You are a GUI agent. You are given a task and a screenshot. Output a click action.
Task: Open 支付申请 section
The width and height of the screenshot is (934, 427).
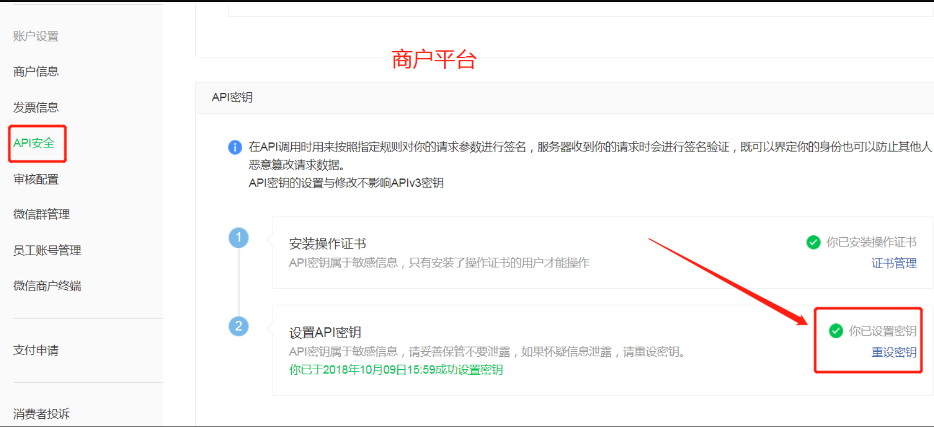point(36,350)
